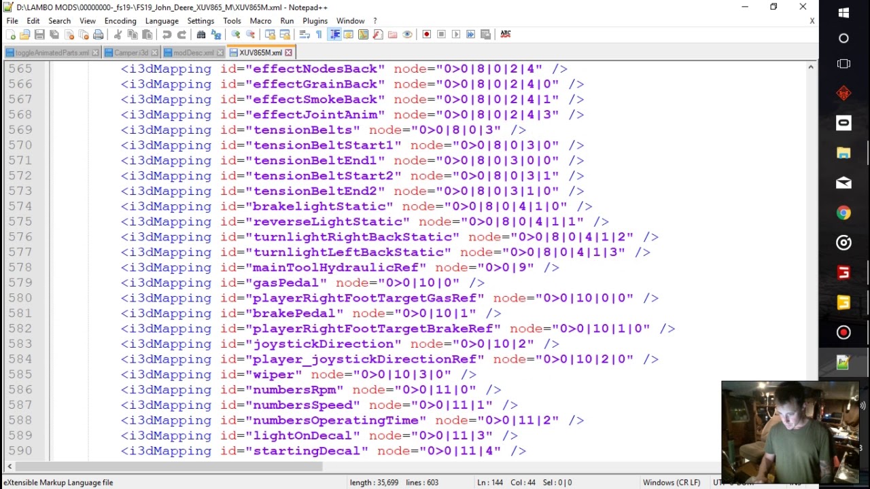Open the Edit menu
Viewport: 870px width, 489px height.
pos(33,21)
